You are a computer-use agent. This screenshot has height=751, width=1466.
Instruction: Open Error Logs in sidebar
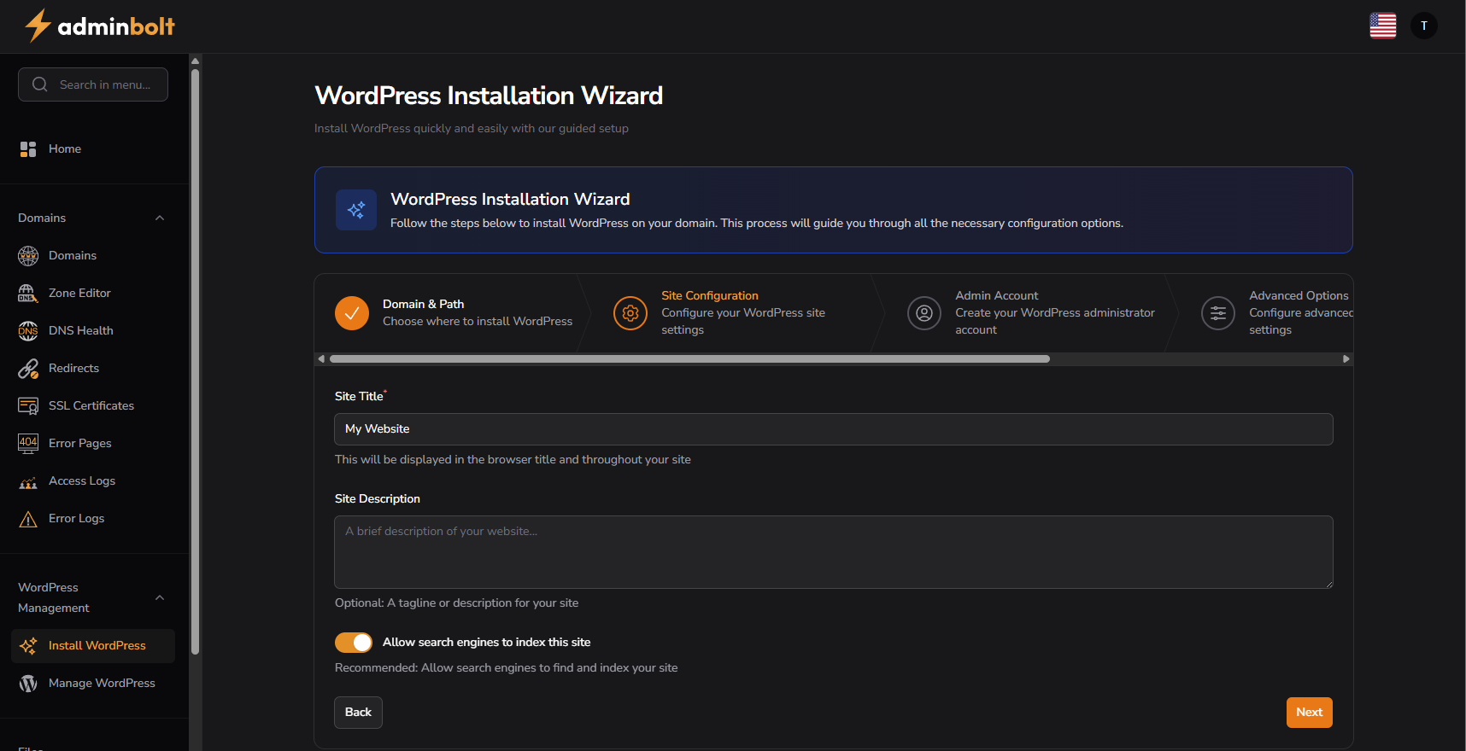click(x=93, y=519)
